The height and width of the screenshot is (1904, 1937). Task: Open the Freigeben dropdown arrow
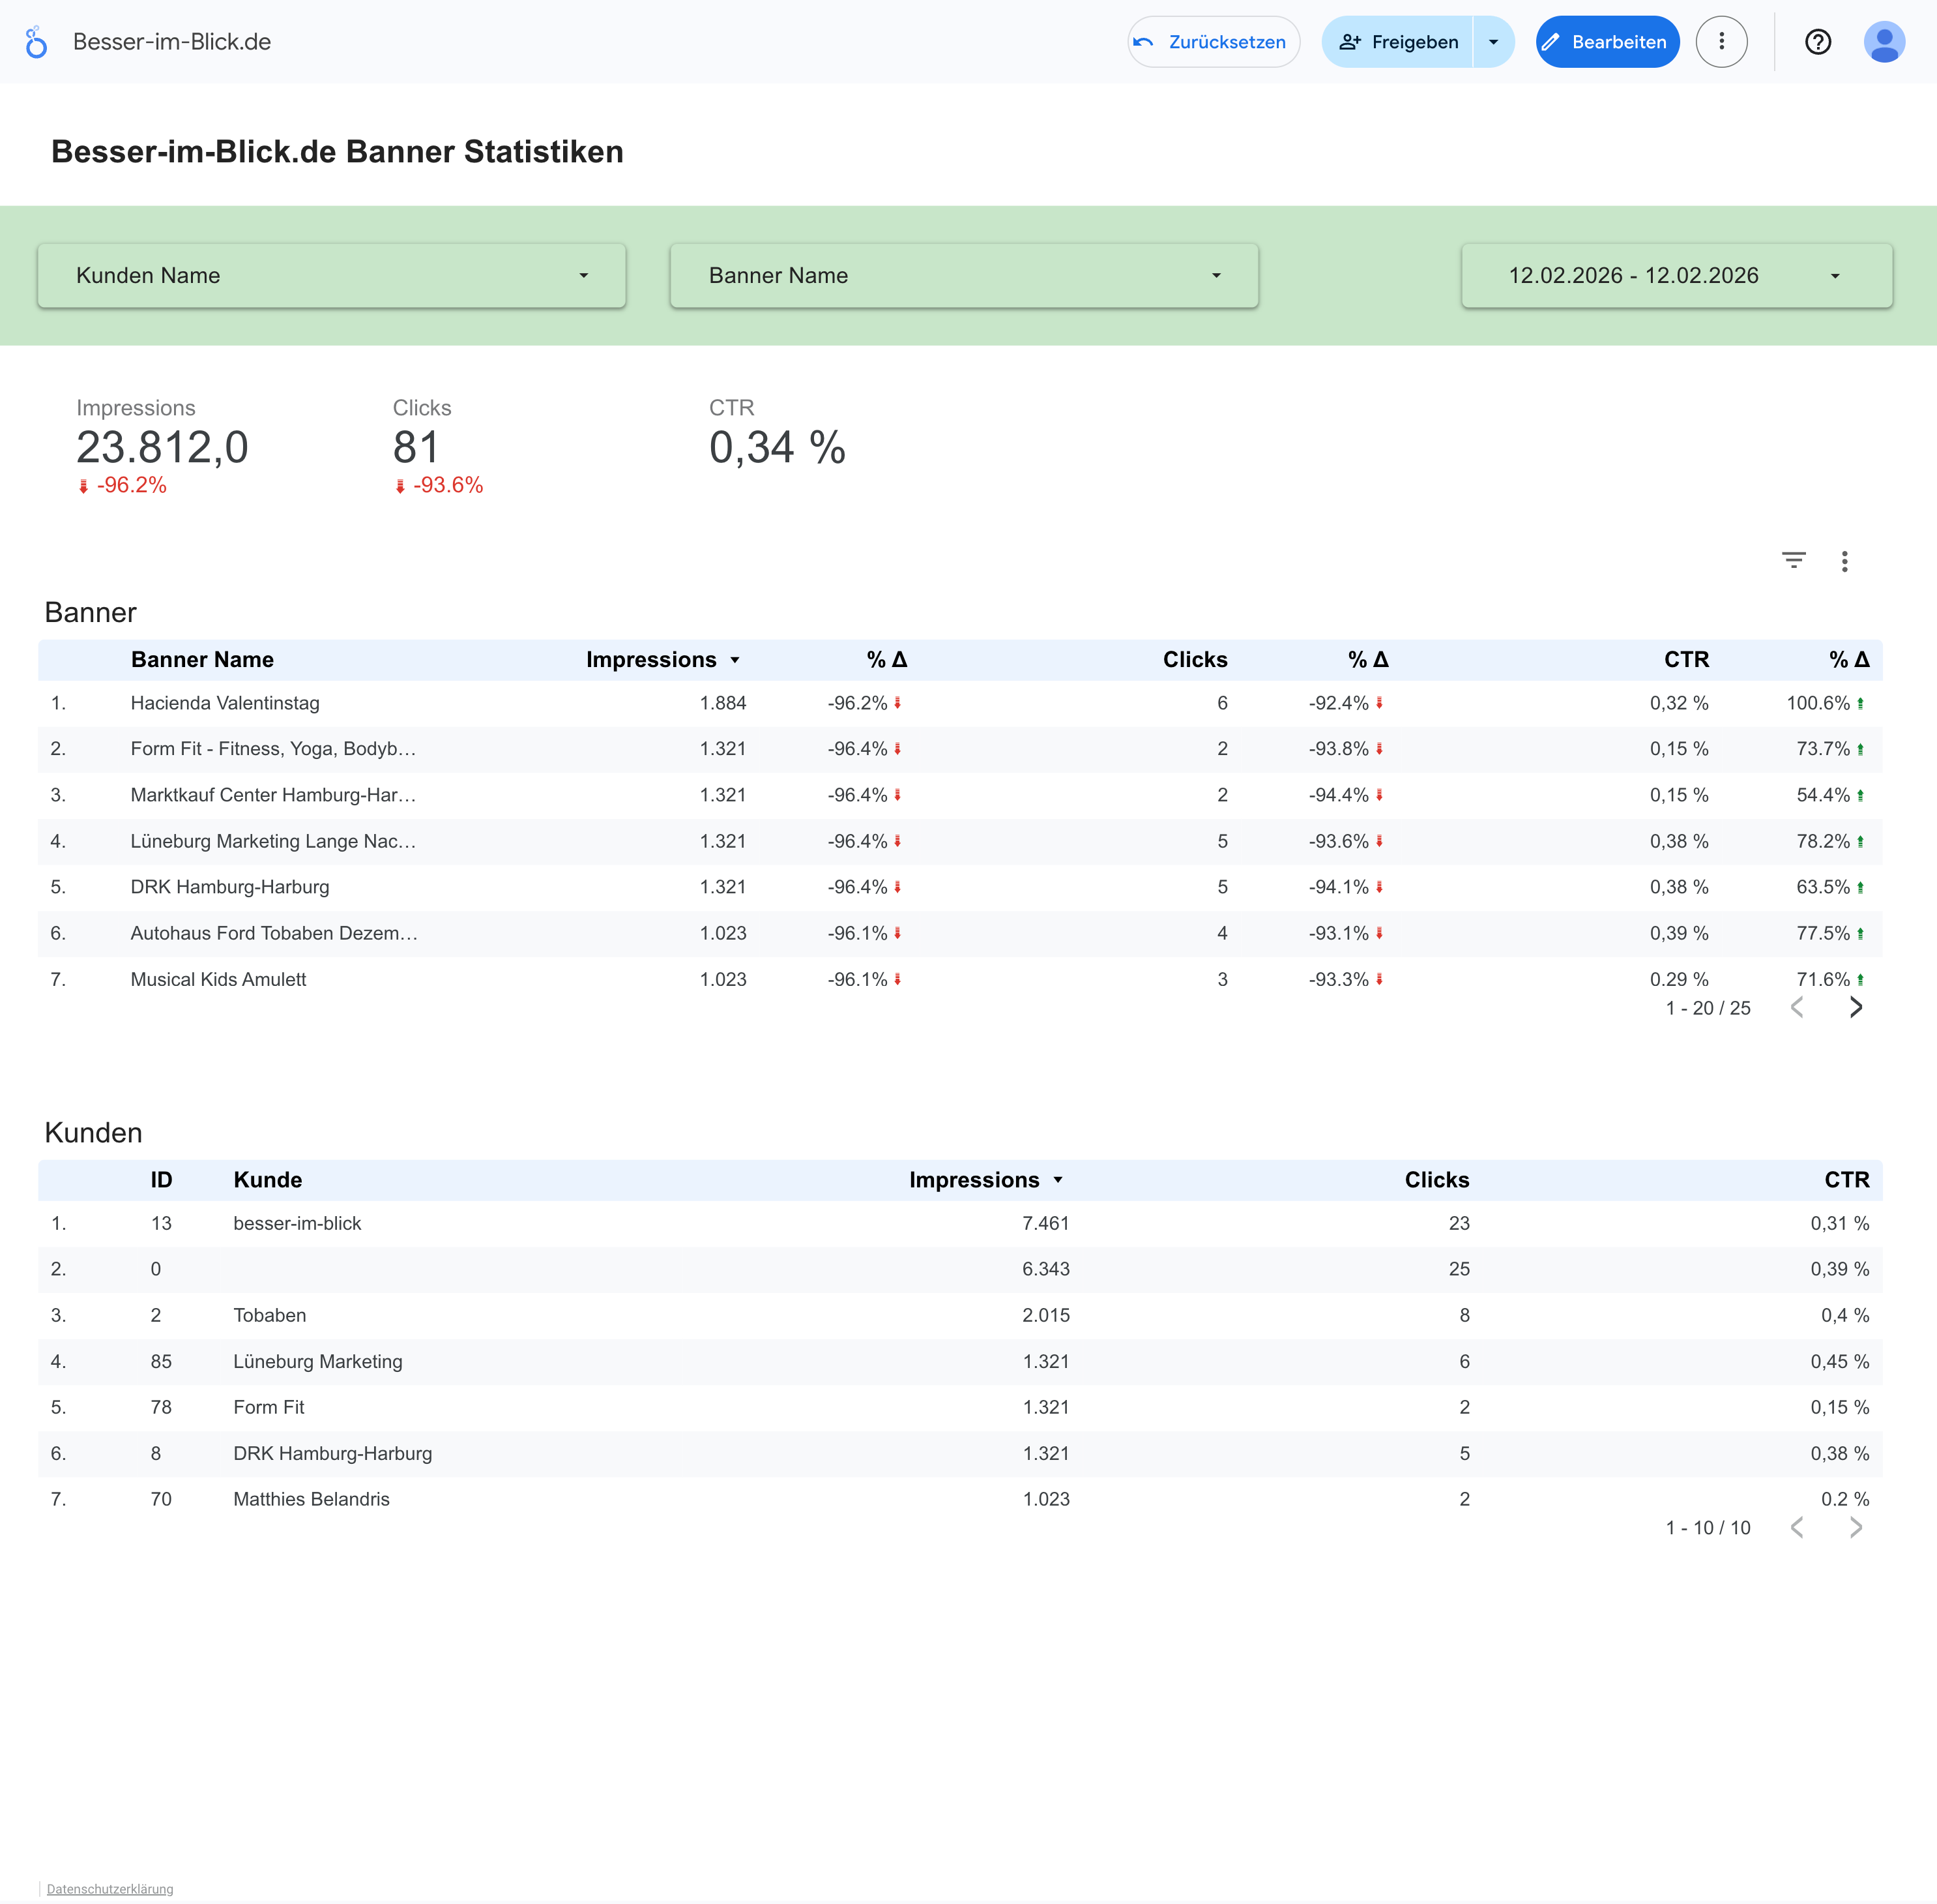(x=1493, y=42)
